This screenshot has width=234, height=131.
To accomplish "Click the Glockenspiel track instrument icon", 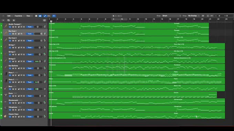I will (x=6, y=102).
